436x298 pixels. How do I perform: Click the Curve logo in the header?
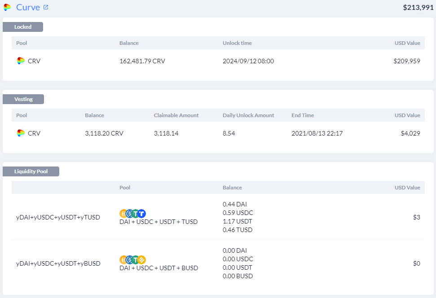(7, 7)
